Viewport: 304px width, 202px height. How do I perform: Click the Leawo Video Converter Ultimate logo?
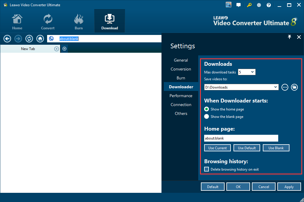(x=255, y=22)
